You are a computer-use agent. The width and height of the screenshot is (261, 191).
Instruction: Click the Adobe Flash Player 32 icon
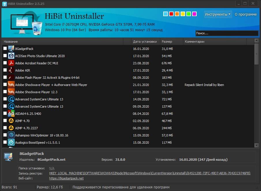(x=11, y=77)
